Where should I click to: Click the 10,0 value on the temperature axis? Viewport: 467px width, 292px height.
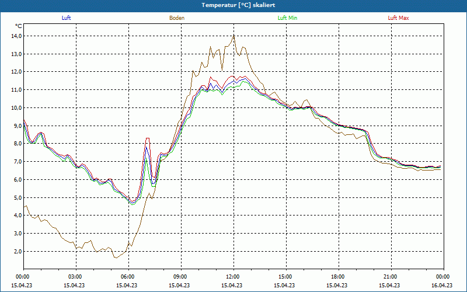coord(17,108)
